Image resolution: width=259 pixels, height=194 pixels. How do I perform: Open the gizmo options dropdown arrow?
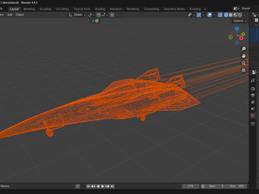pos(203,15)
